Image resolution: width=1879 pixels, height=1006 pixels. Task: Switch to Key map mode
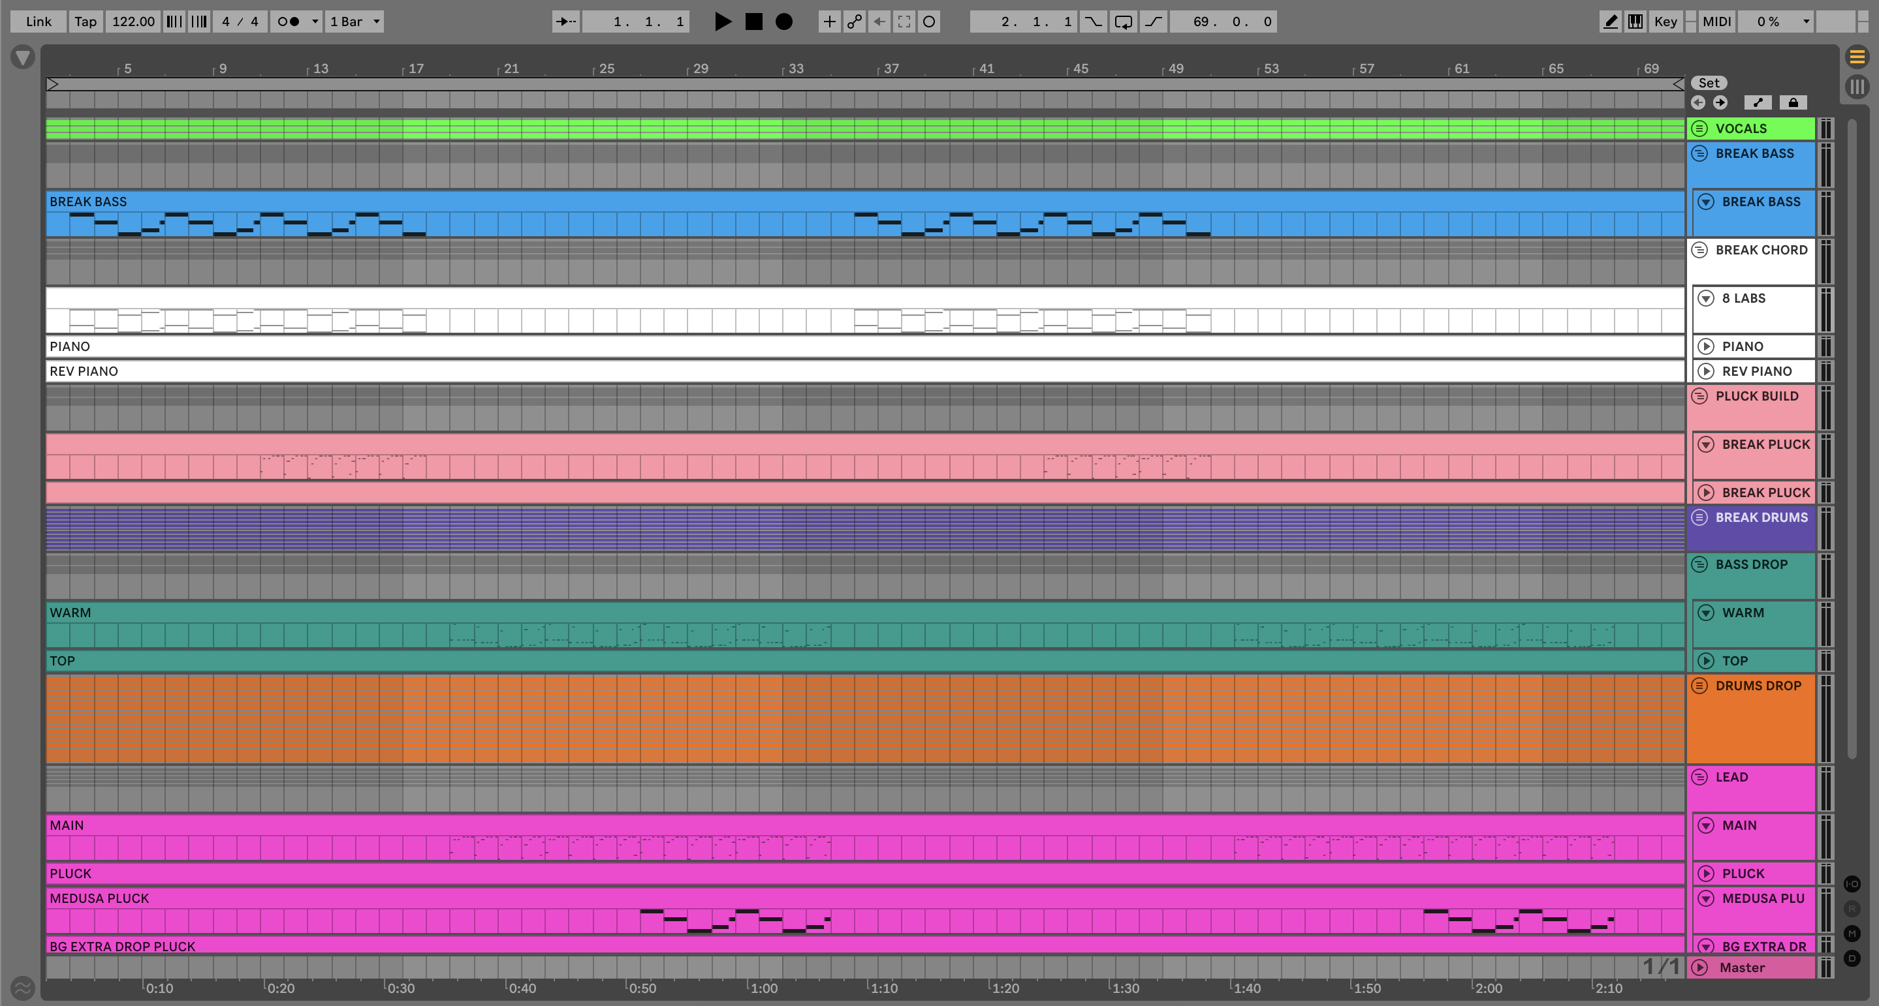point(1666,22)
